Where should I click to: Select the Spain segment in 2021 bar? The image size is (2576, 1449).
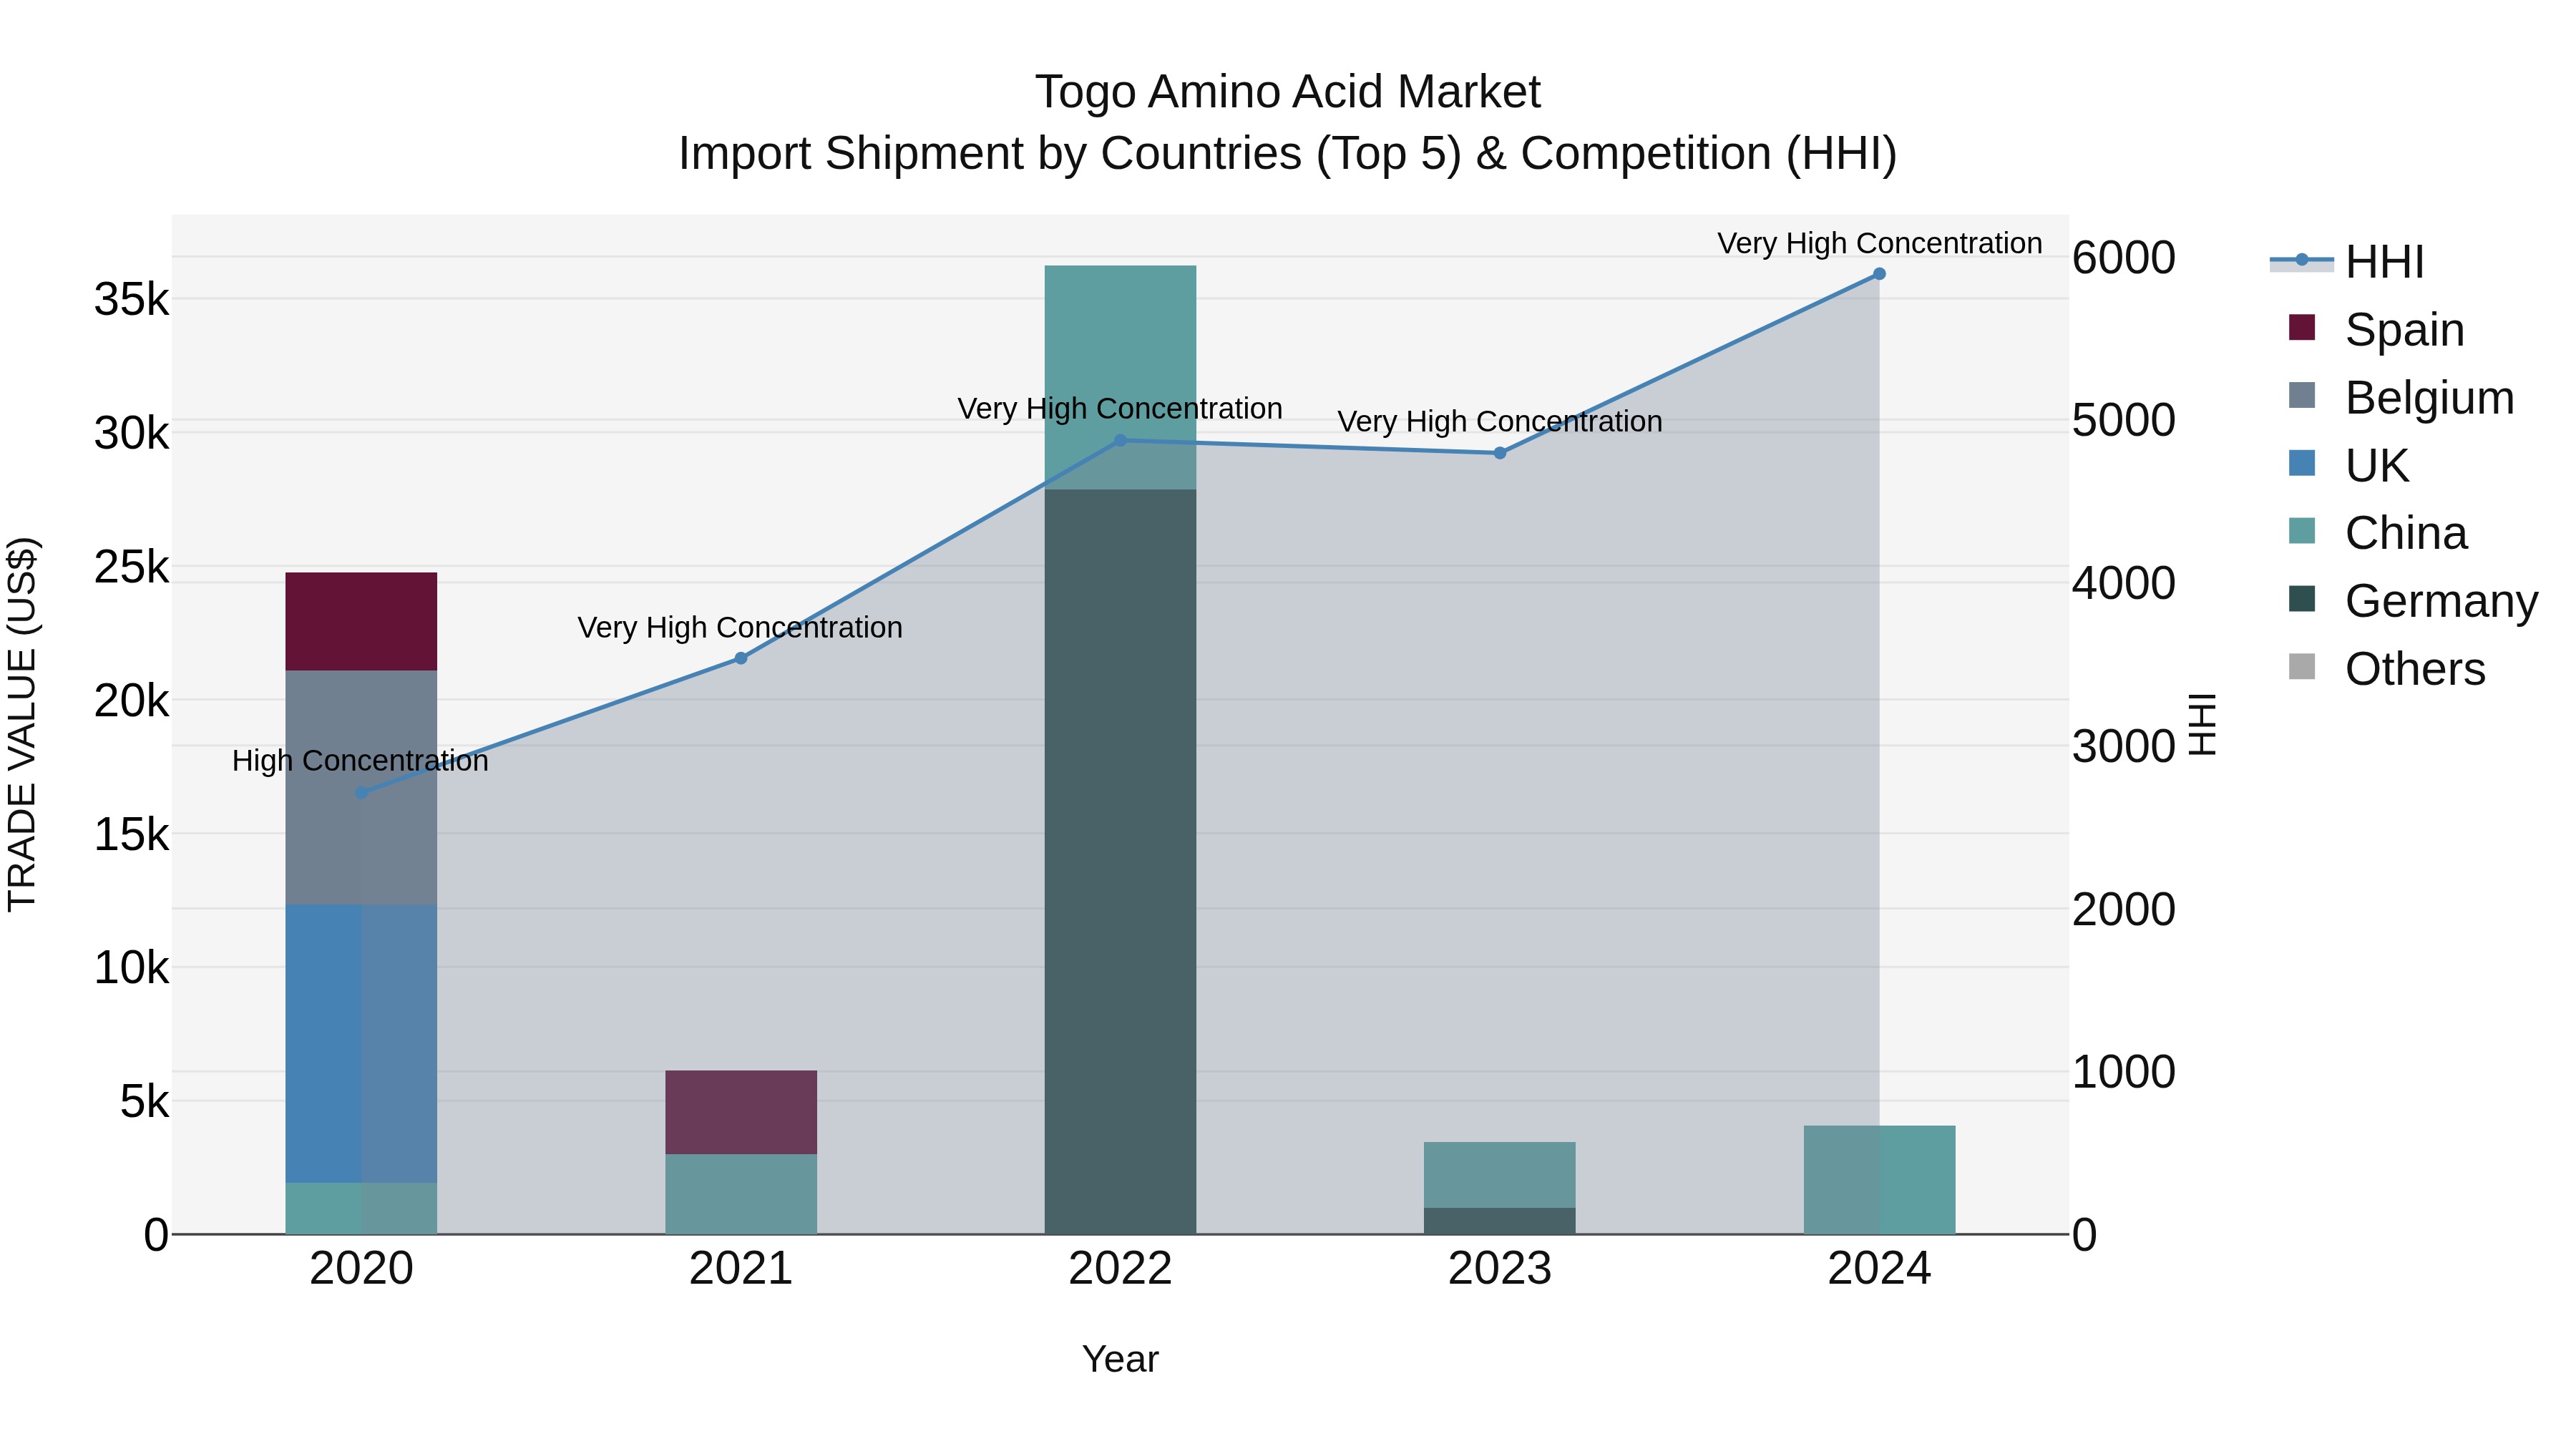point(741,1113)
